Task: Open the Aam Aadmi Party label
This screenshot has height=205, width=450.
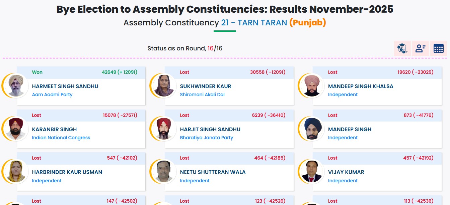Action: (x=52, y=94)
